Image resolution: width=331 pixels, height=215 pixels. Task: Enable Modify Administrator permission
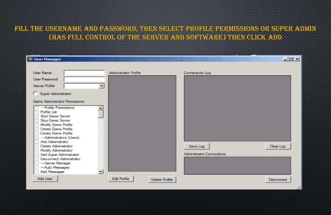click(37, 150)
